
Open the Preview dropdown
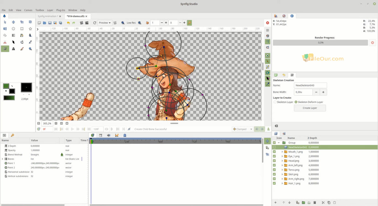coord(105,23)
